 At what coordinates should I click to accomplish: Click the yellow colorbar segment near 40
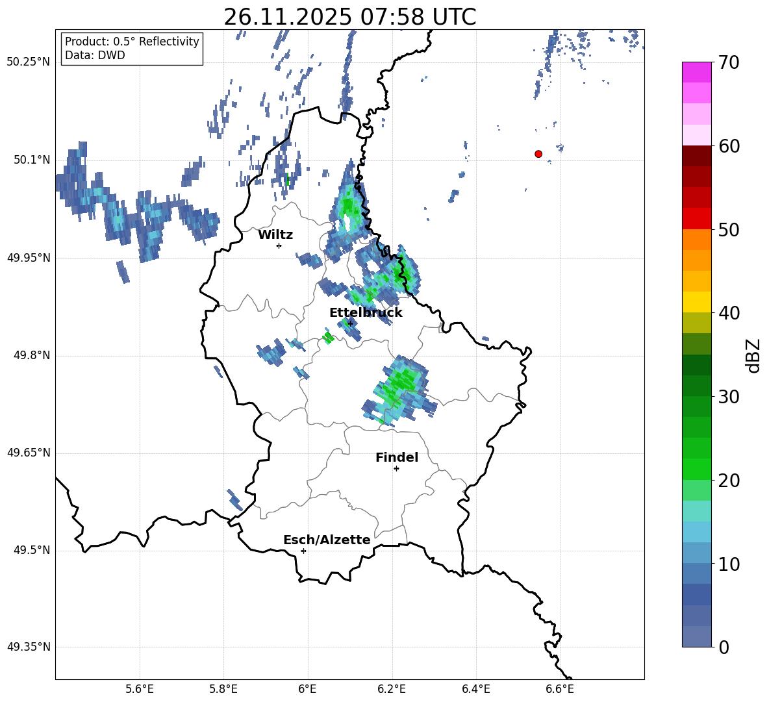[x=696, y=302]
